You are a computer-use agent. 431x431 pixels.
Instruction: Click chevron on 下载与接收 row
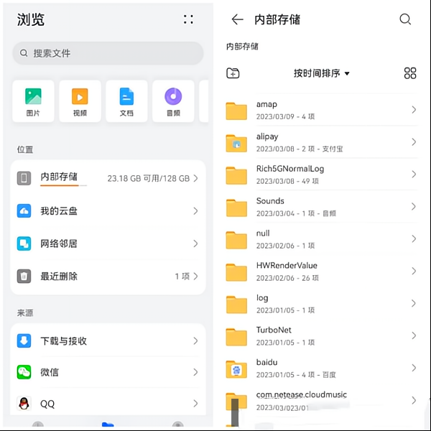195,340
